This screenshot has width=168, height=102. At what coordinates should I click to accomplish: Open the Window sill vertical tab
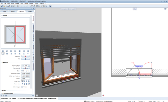(x=33, y=57)
